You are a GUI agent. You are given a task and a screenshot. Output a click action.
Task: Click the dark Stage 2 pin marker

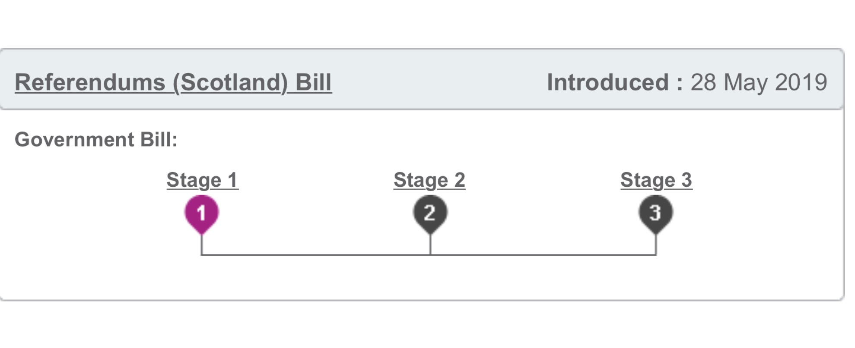(430, 213)
